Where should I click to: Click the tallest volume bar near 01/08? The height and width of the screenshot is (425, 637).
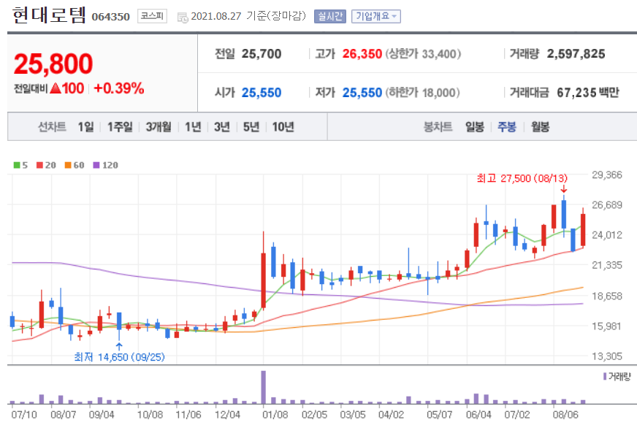(x=263, y=387)
